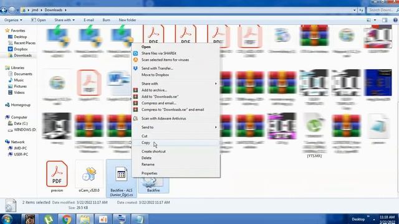Screen dimensions: 399x224
Task: Select Send with Transfer option
Action: tap(176, 68)
